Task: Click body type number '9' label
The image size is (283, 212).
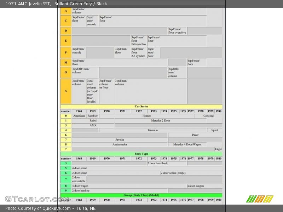Action: click(66, 190)
